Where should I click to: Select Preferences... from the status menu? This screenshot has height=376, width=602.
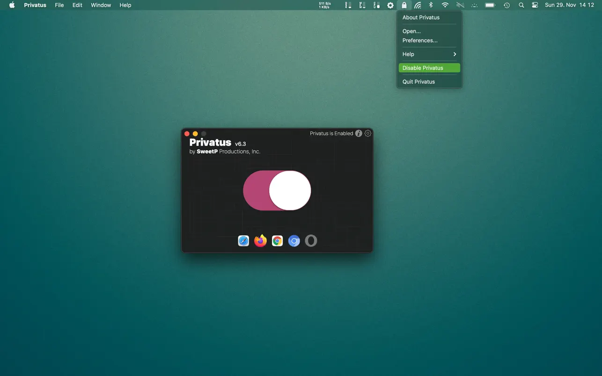(x=420, y=40)
